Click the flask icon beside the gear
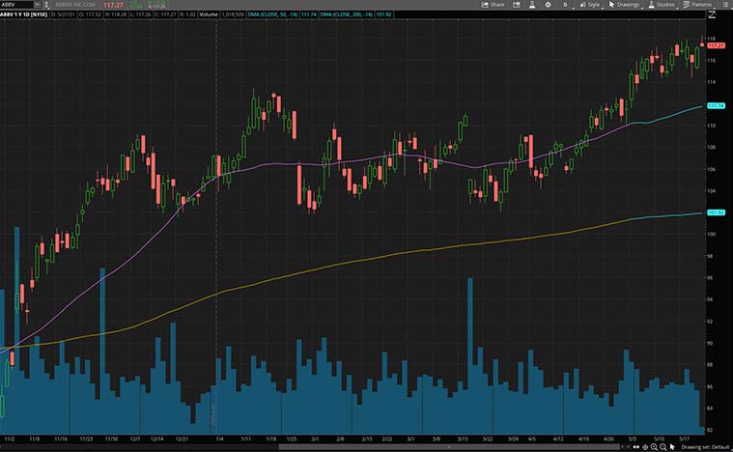This screenshot has height=452, width=733. pos(532,5)
